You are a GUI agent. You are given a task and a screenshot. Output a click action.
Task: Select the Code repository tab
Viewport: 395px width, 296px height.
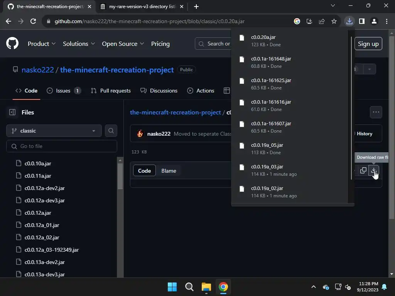(27, 91)
